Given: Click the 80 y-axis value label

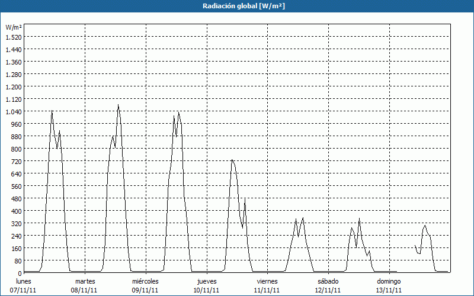Looking at the screenshot, I should tap(17, 260).
